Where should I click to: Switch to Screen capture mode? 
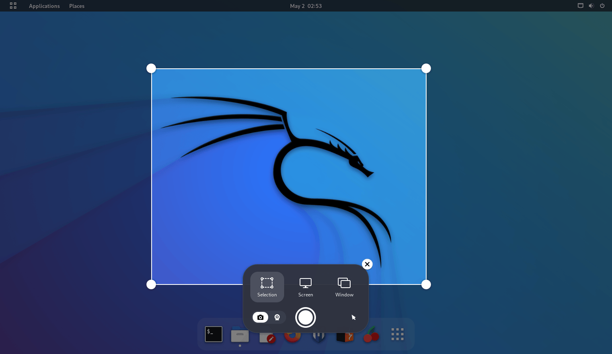pyautogui.click(x=306, y=287)
